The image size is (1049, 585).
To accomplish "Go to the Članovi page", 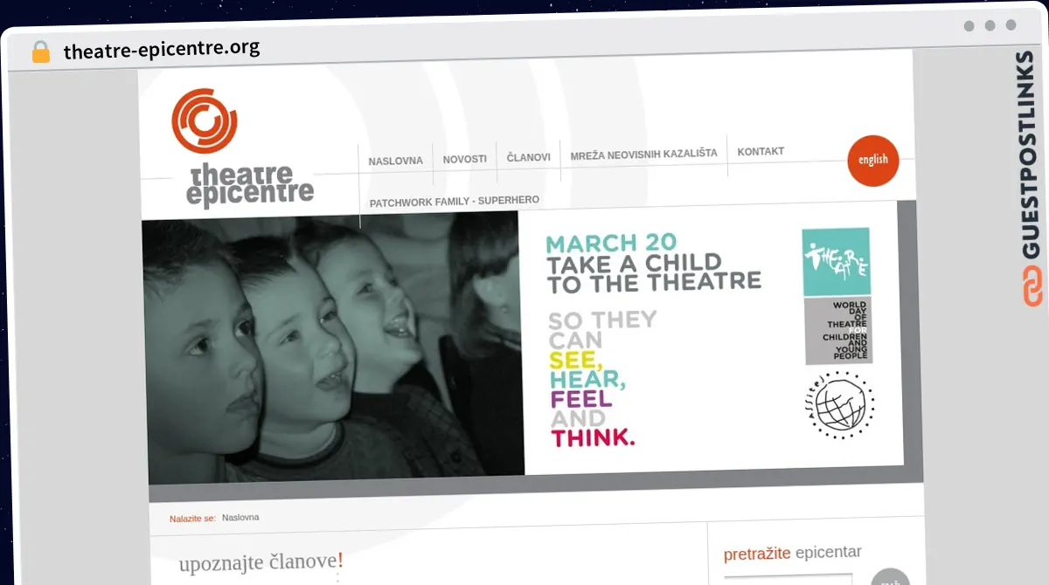I will pyautogui.click(x=529, y=158).
